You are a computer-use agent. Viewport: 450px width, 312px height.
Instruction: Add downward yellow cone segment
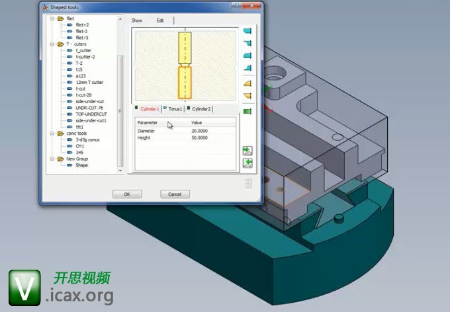tap(247, 95)
